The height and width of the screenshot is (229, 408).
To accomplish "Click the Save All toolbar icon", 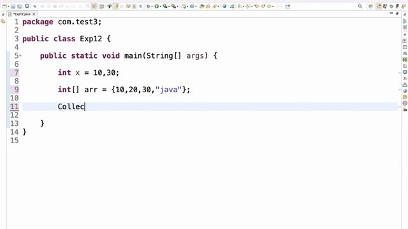I will (x=20, y=6).
